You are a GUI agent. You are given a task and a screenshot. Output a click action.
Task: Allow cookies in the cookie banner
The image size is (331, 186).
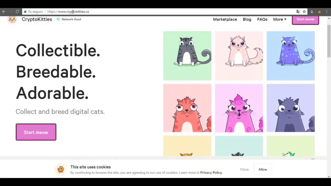[263, 169]
